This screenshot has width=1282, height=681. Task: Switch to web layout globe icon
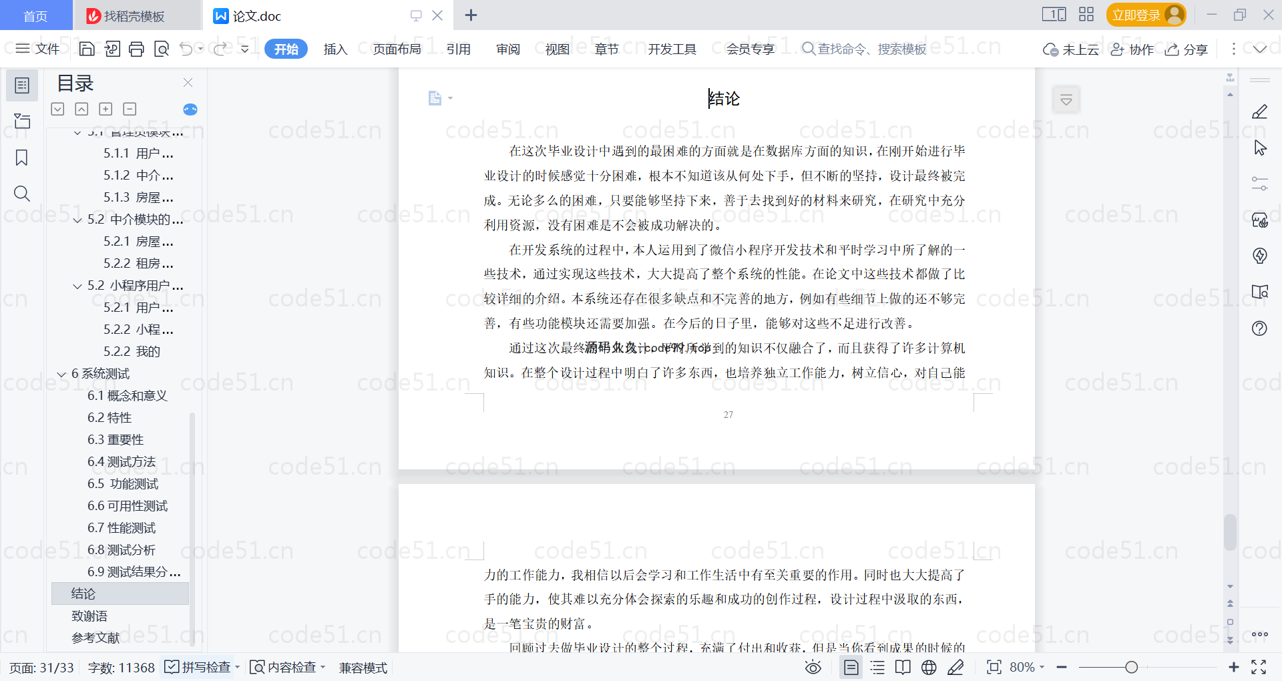(929, 667)
